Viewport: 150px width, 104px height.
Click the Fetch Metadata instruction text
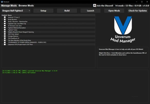click(123, 54)
